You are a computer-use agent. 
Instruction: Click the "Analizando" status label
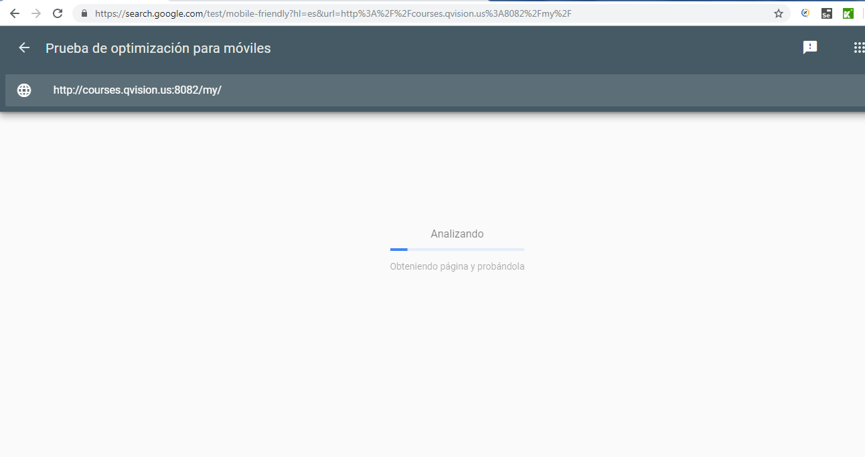(x=457, y=234)
